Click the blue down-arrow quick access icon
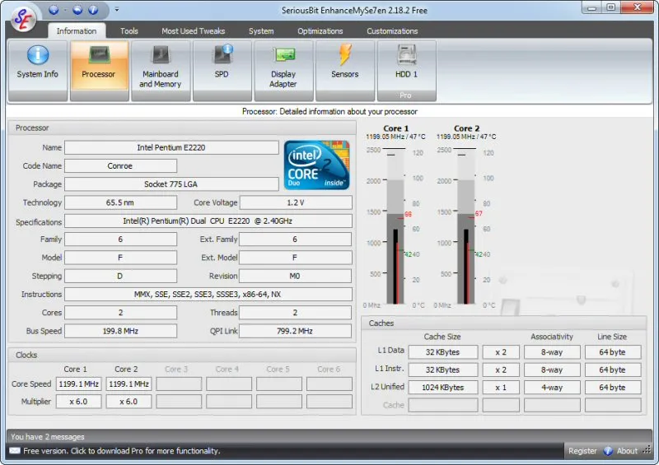This screenshot has height=465, width=659. tap(54, 10)
